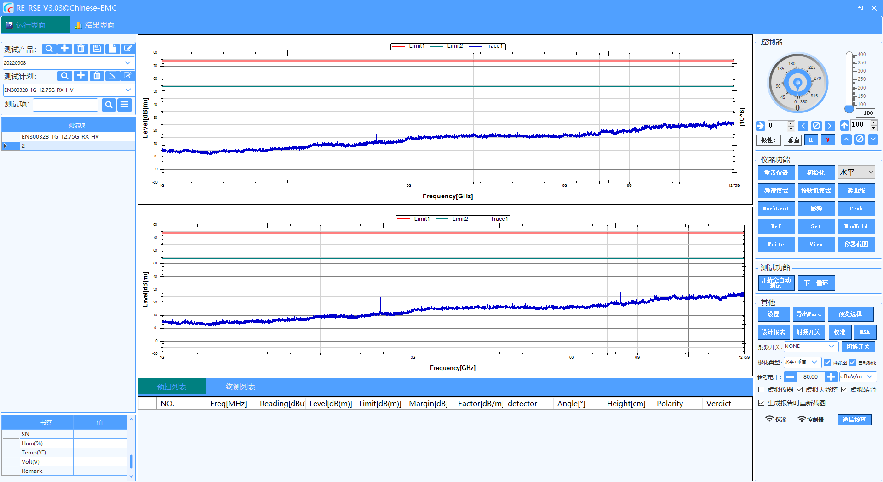Expand the row marker beside test item 2

[x=5, y=146]
